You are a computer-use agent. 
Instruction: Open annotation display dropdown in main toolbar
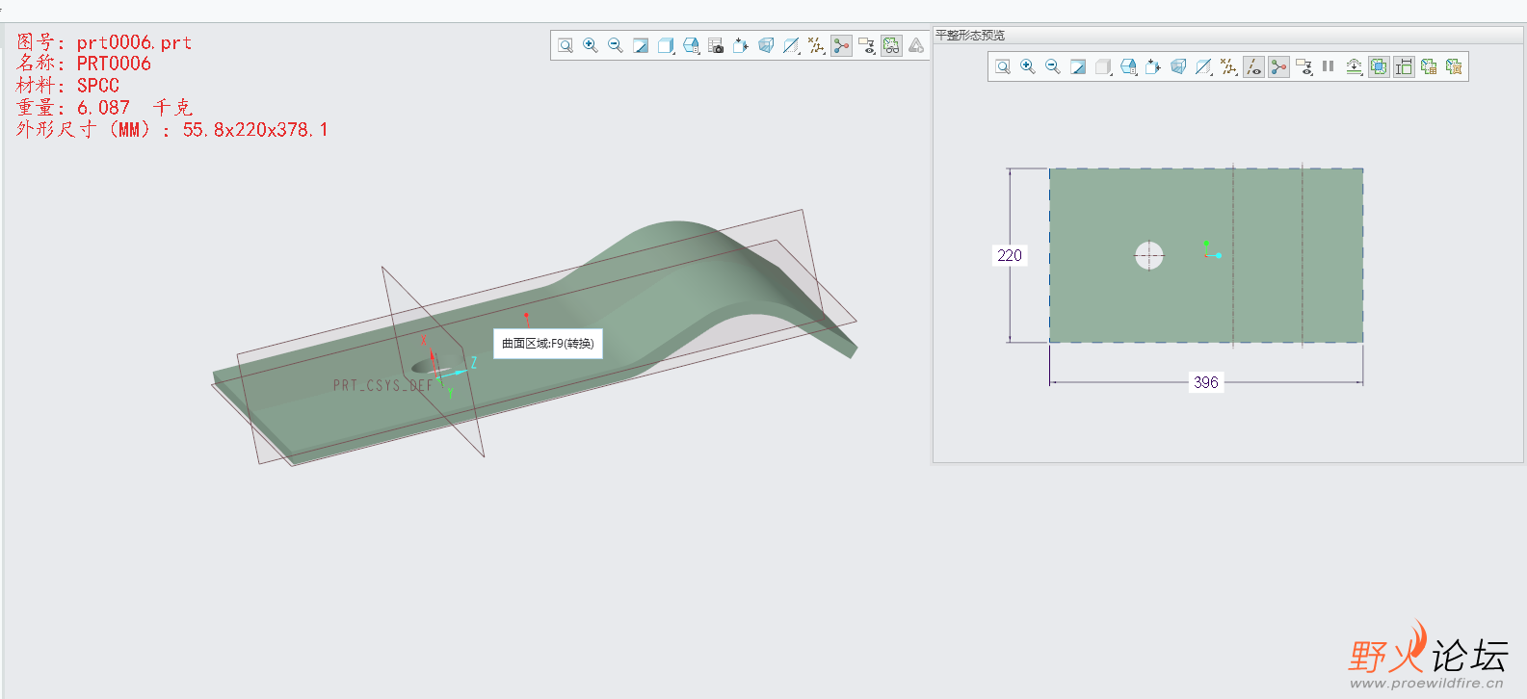(x=866, y=45)
